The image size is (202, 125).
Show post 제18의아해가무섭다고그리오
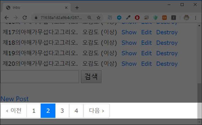click(129, 43)
